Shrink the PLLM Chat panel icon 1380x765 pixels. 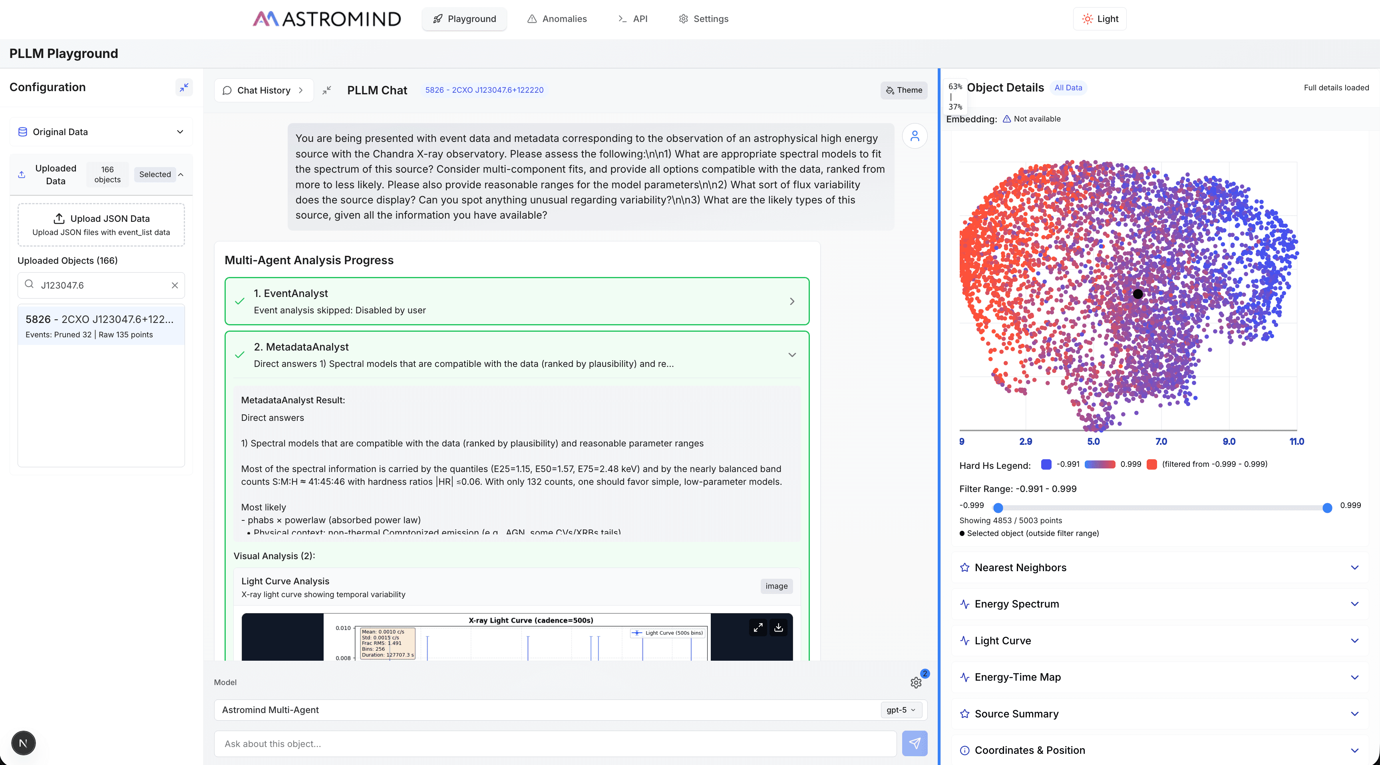[327, 90]
